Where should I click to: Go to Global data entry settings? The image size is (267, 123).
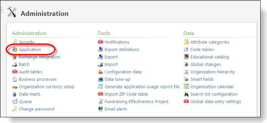[216, 102]
